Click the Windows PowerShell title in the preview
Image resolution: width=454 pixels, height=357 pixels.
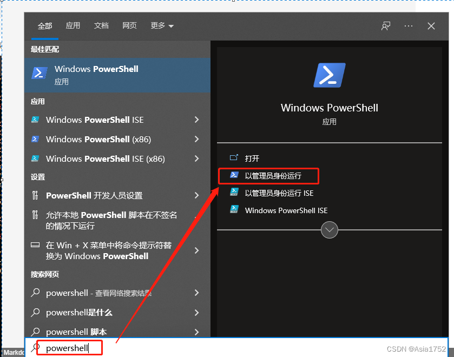[x=330, y=108]
